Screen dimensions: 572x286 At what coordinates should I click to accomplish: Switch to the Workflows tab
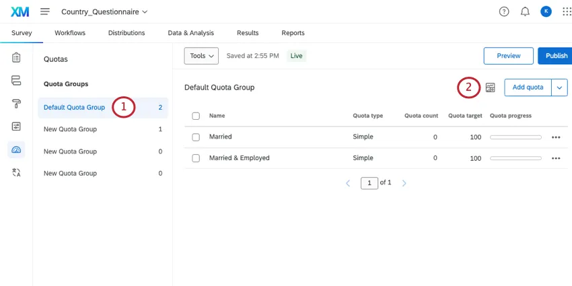pos(70,33)
